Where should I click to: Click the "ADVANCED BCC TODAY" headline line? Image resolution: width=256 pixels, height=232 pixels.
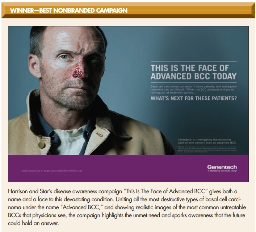[193, 76]
